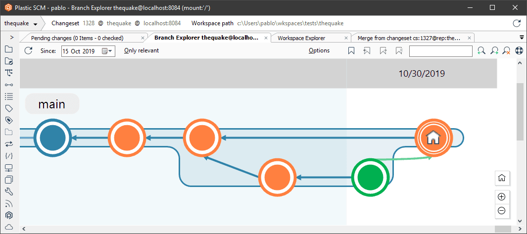Click the horizontal scrollbar thumb

503,229
